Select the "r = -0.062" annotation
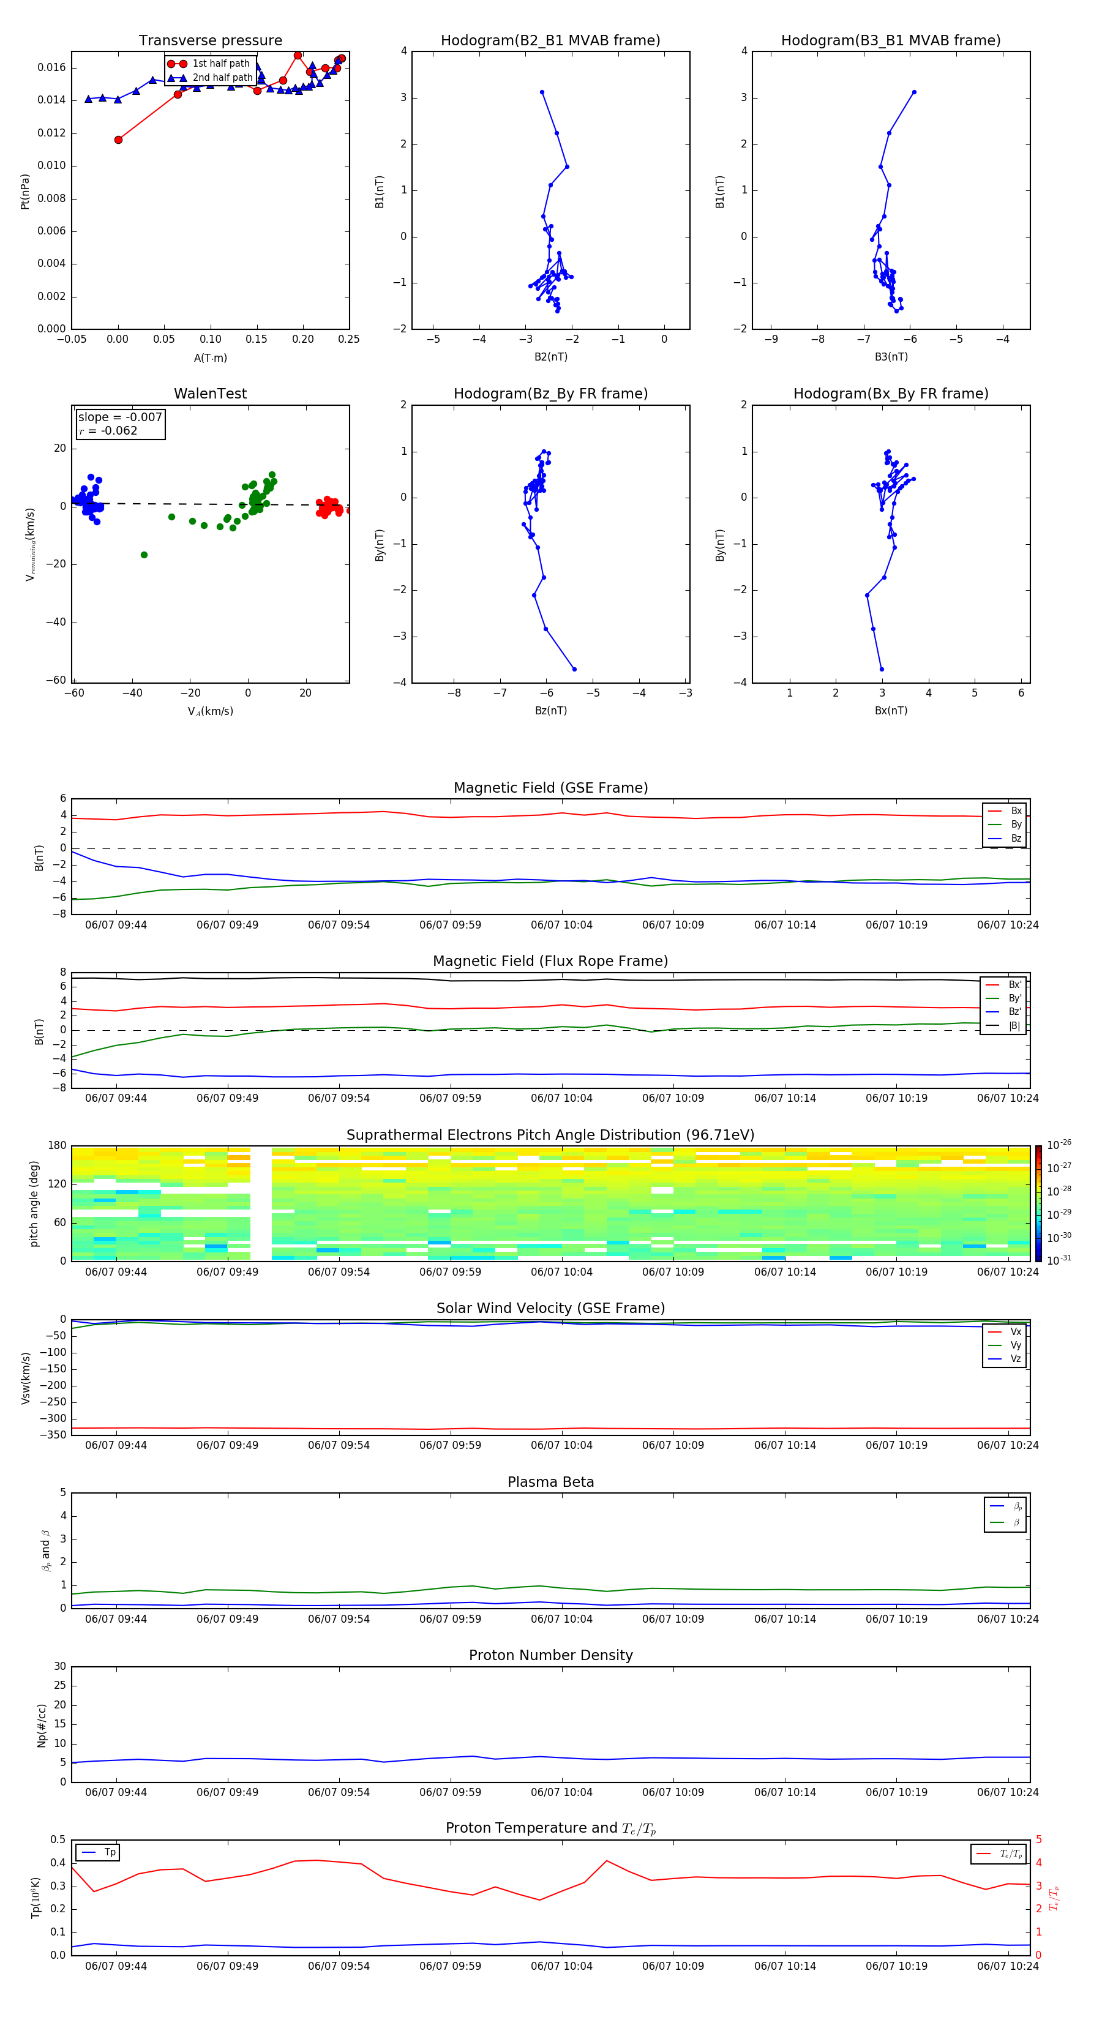Image resolution: width=1102 pixels, height=2020 pixels. pos(108,430)
